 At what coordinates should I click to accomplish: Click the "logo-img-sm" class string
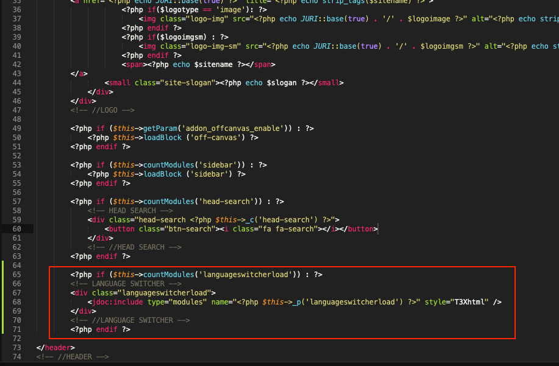[191, 46]
